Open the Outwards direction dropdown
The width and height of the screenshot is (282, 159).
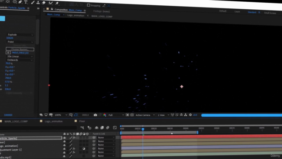click(20, 60)
